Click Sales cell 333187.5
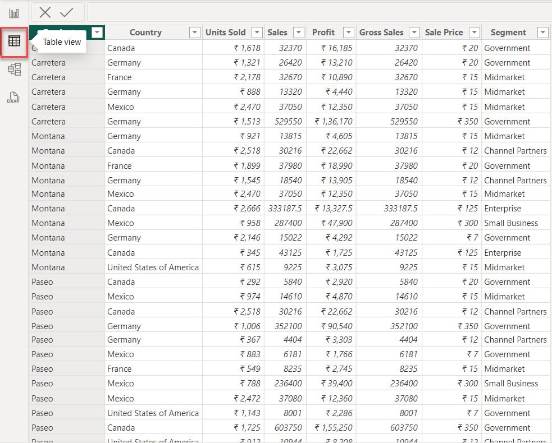 tap(285, 209)
